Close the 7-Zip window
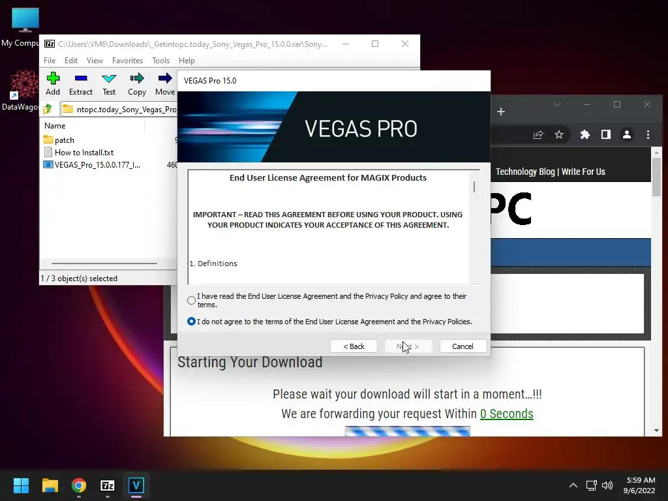This screenshot has height=501, width=668. click(404, 44)
